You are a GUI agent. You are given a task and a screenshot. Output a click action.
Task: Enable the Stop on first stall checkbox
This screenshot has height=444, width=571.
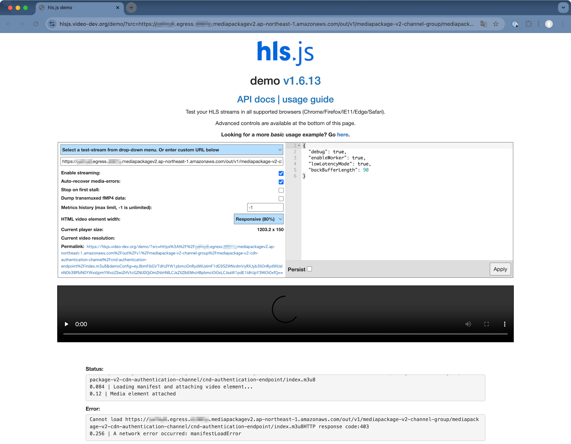click(281, 190)
